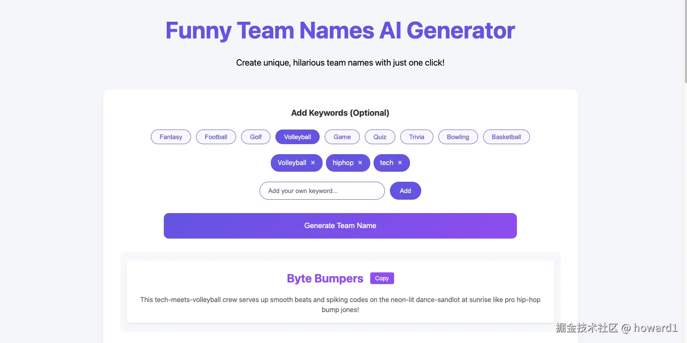Toggle the Golf keyword chip
This screenshot has width=687, height=343.
256,137
